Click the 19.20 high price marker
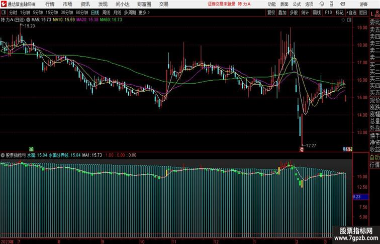Viewport: 380px width, 244px height. [30, 26]
